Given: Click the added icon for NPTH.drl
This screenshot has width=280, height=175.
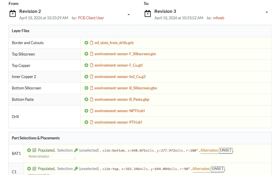Looking at the screenshot, I should tap(86, 111).
